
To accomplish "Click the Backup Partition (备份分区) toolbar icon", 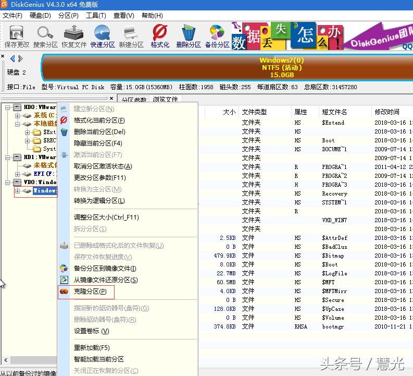I will [x=217, y=36].
